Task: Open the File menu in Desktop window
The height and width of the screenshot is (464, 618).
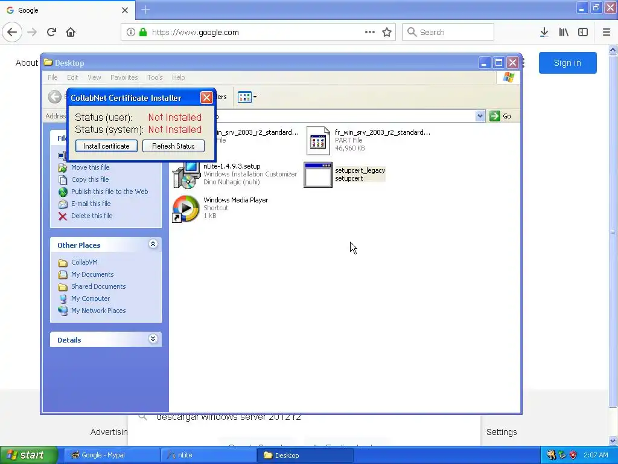Action: click(x=53, y=77)
